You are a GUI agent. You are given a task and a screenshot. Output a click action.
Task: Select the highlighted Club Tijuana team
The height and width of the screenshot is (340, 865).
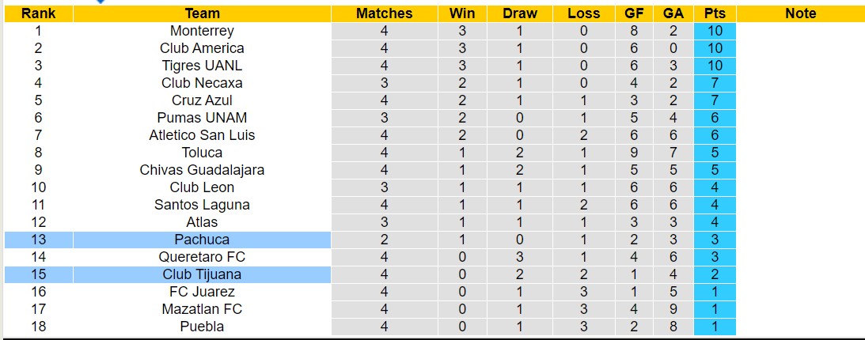pyautogui.click(x=202, y=274)
